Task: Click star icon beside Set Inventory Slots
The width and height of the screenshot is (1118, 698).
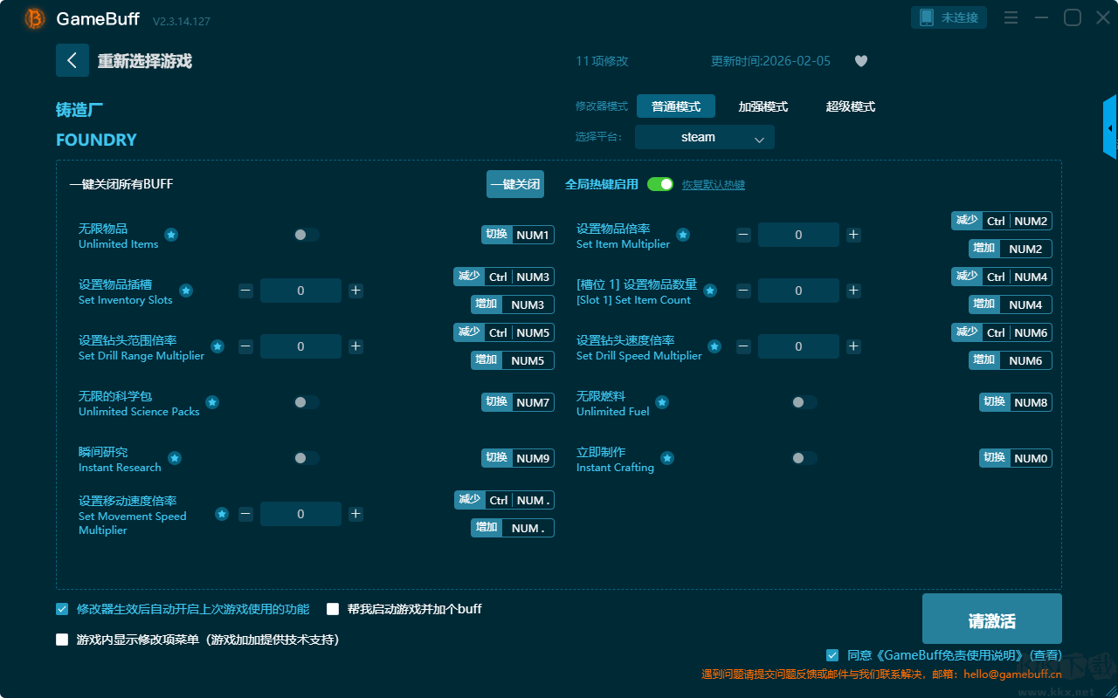Action: tap(186, 291)
